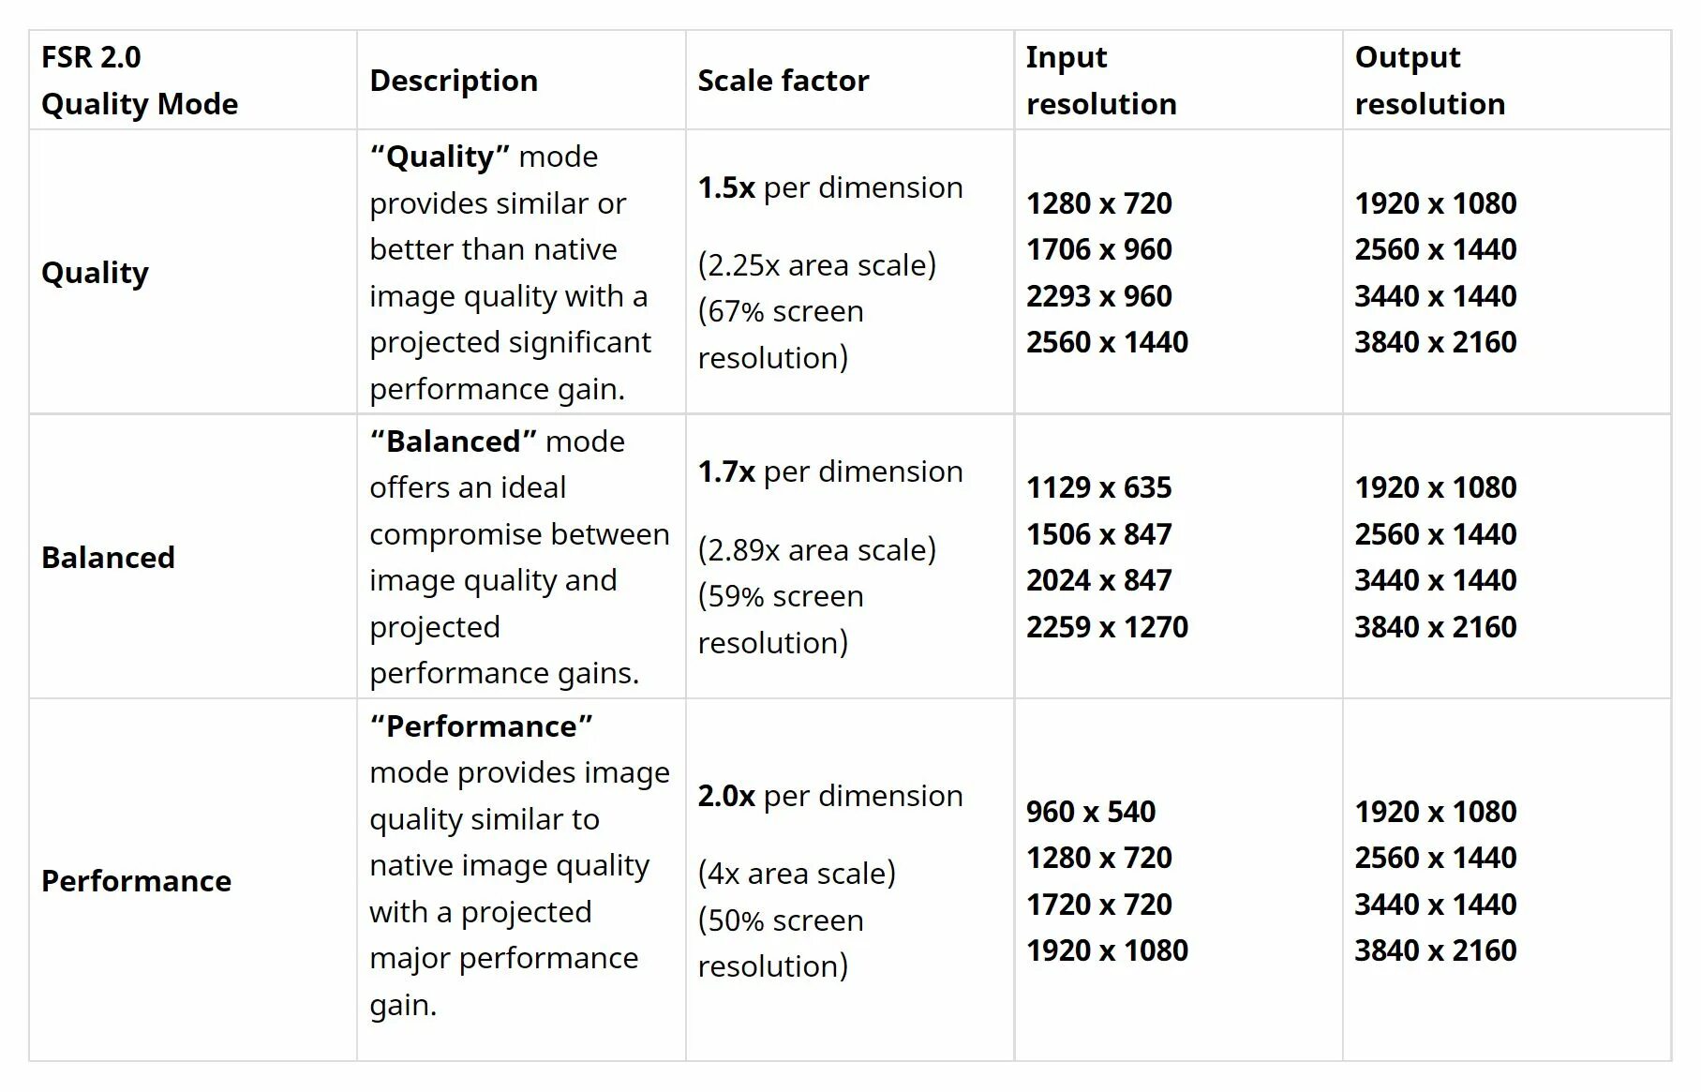Select the Quality row label
Image resolution: width=1701 pixels, height=1092 pixels.
click(95, 273)
